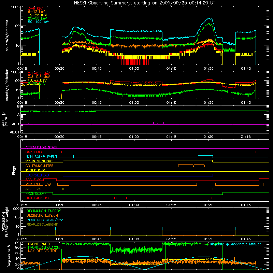Click the GOES-12 axis label
This screenshot has width=273, height=273.
click(x=4, y=119)
